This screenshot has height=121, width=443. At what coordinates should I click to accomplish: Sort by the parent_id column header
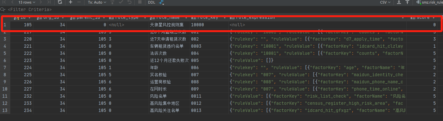[x=87, y=18]
